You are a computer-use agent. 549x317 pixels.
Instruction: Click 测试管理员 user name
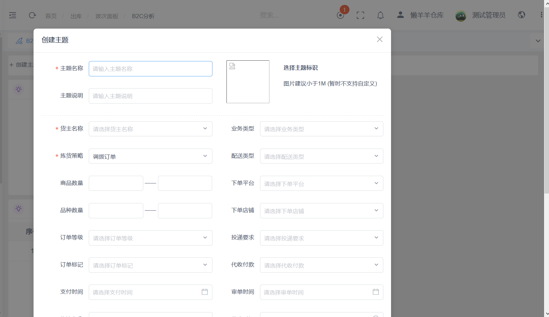click(x=489, y=15)
